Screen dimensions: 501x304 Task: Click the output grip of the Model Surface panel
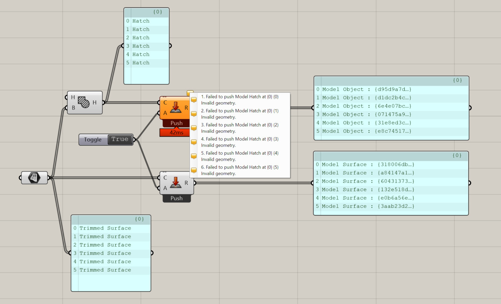469,183
